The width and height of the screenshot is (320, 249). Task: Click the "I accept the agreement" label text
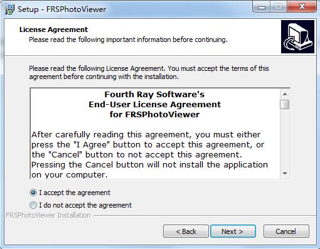pos(75,193)
